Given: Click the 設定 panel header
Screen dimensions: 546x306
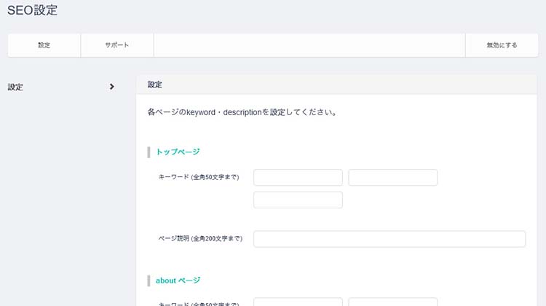Looking at the screenshot, I should coord(336,85).
